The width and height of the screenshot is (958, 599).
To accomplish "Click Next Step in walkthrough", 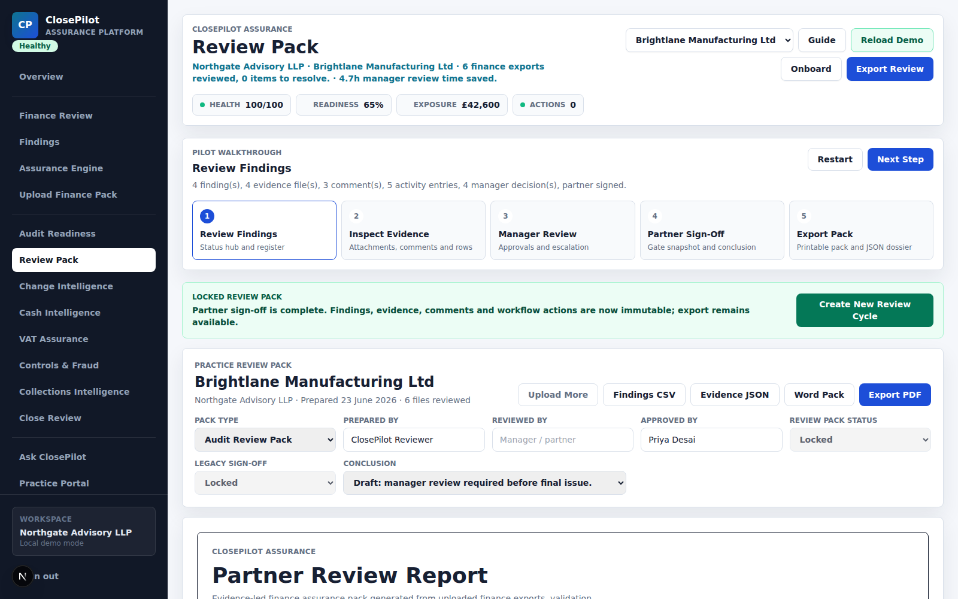I will pyautogui.click(x=900, y=159).
